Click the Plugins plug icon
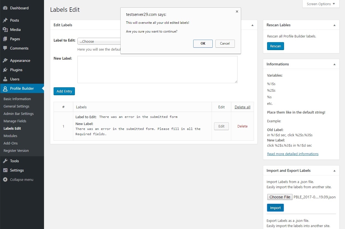The width and height of the screenshot is (345, 229). click(5, 70)
